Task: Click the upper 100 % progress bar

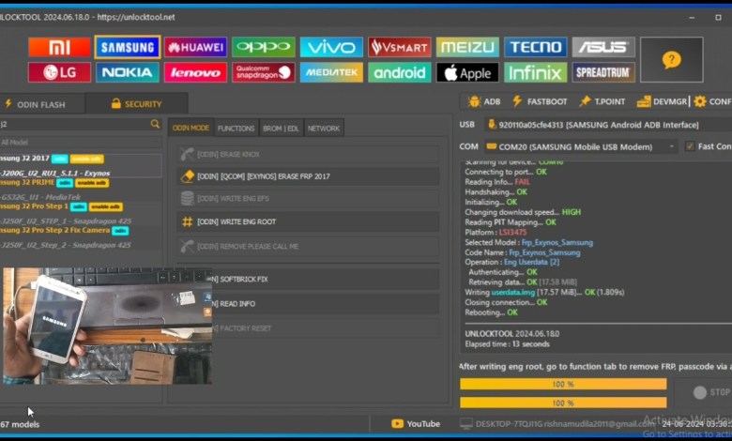Action: [x=563, y=384]
